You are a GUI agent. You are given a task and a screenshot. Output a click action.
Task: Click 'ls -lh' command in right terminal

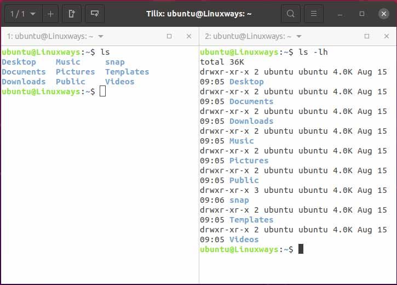point(313,52)
